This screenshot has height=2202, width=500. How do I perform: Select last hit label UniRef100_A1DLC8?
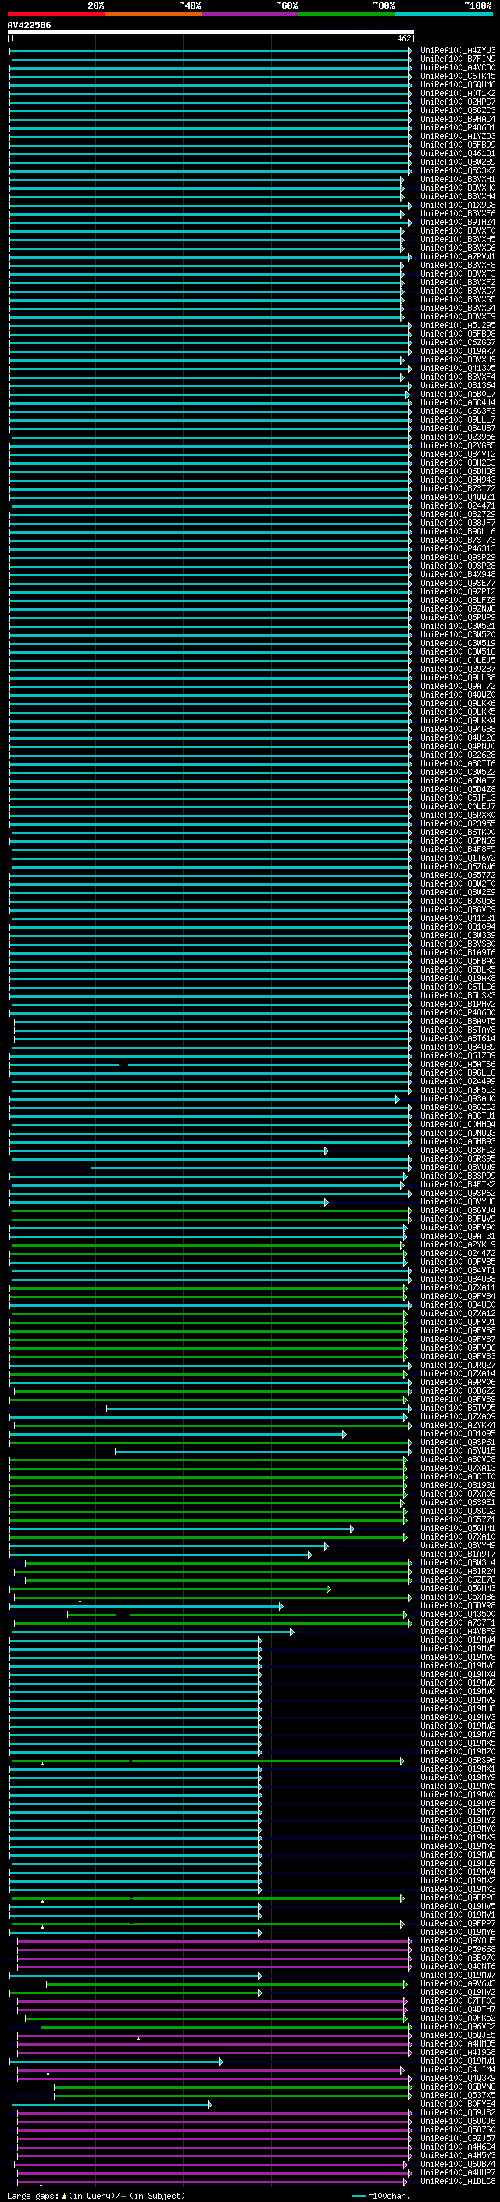point(458,2181)
